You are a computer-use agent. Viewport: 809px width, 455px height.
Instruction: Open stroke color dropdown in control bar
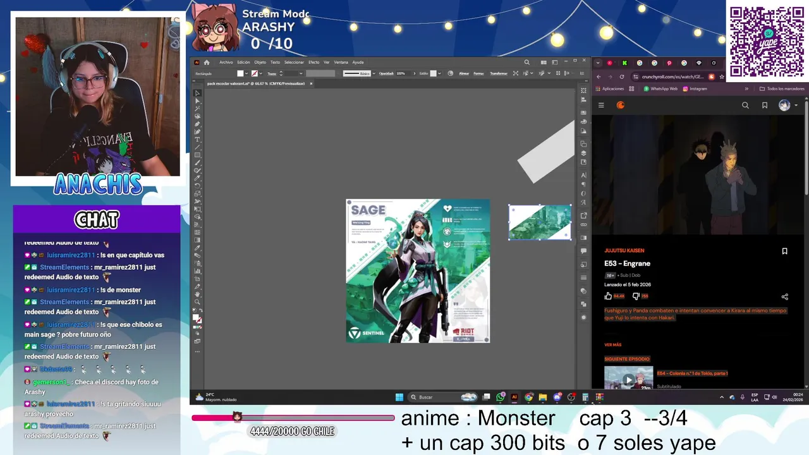[261, 73]
